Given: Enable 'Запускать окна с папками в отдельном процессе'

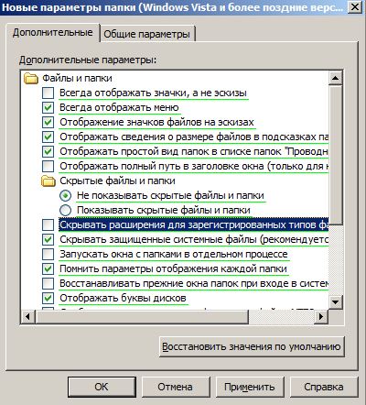Looking at the screenshot, I should [x=48, y=254].
